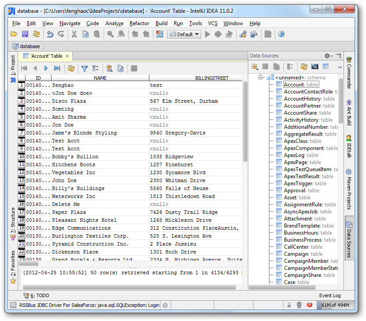Click the Help question mark icon
The image size is (366, 321).
tap(281, 34)
